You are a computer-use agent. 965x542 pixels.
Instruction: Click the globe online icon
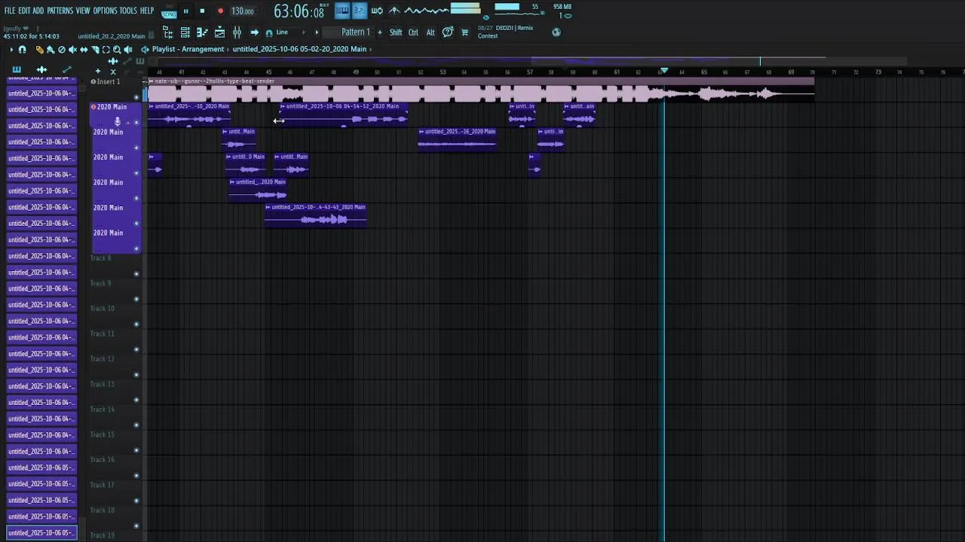tap(556, 32)
